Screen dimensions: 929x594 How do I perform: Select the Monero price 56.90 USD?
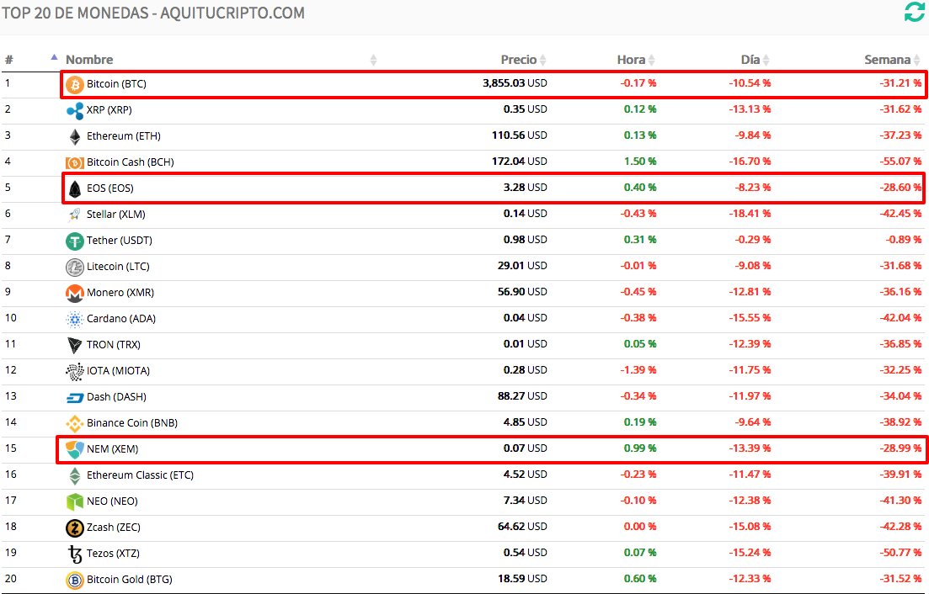pos(522,292)
